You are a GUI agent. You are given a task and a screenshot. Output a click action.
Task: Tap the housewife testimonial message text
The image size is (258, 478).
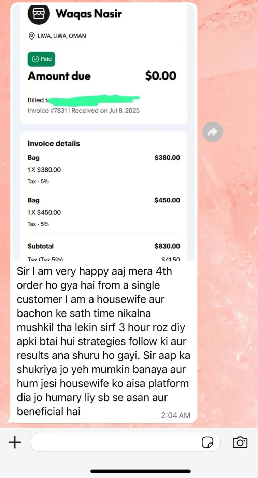click(x=103, y=341)
